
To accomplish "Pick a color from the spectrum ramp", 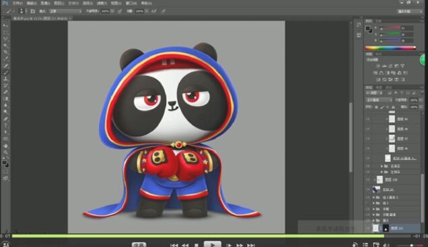I will (390, 48).
